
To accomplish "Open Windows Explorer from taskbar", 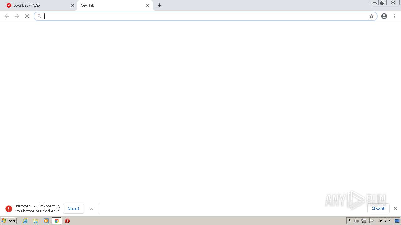I will coord(35,221).
